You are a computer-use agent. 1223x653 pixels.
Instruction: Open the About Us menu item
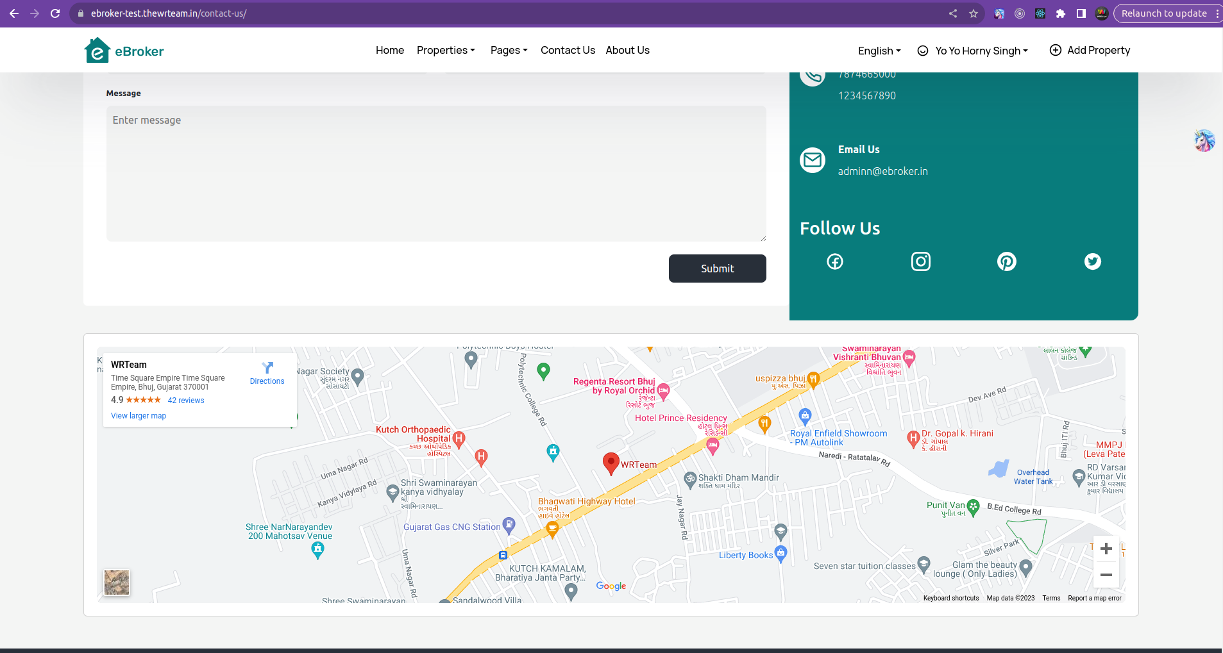pos(627,50)
